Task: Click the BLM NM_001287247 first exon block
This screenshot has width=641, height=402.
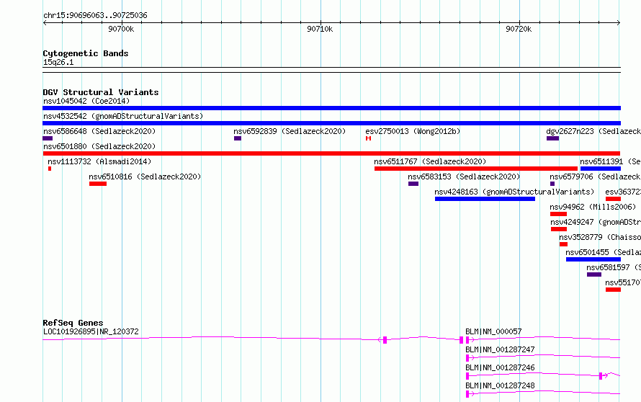Action: pyautogui.click(x=467, y=358)
